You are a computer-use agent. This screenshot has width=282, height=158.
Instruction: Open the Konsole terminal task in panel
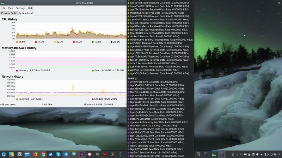222,154
